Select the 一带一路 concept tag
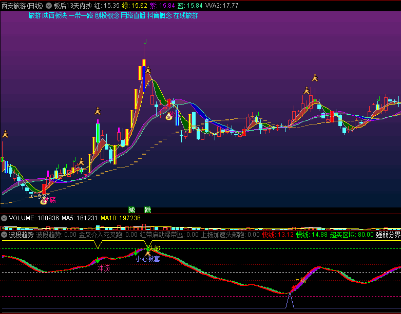The image size is (401, 314). [x=81, y=15]
